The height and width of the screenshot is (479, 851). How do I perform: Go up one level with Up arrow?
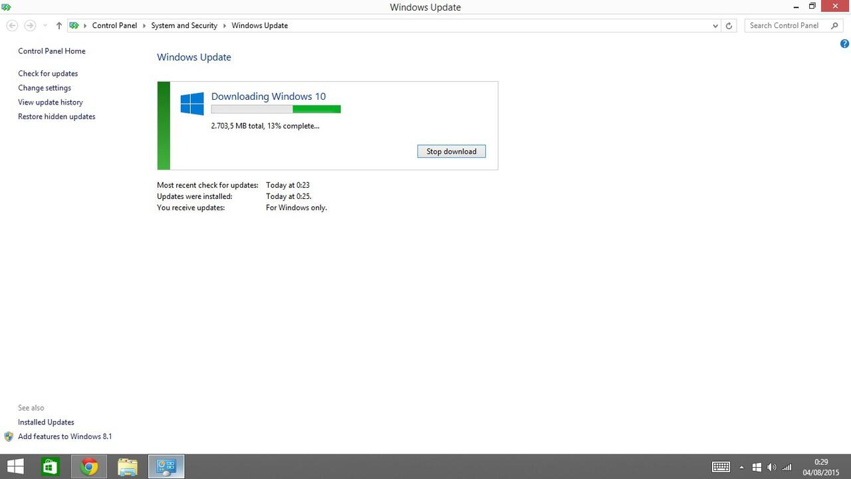[x=59, y=25]
